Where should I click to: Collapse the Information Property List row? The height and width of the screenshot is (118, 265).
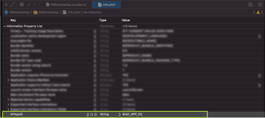4,26
